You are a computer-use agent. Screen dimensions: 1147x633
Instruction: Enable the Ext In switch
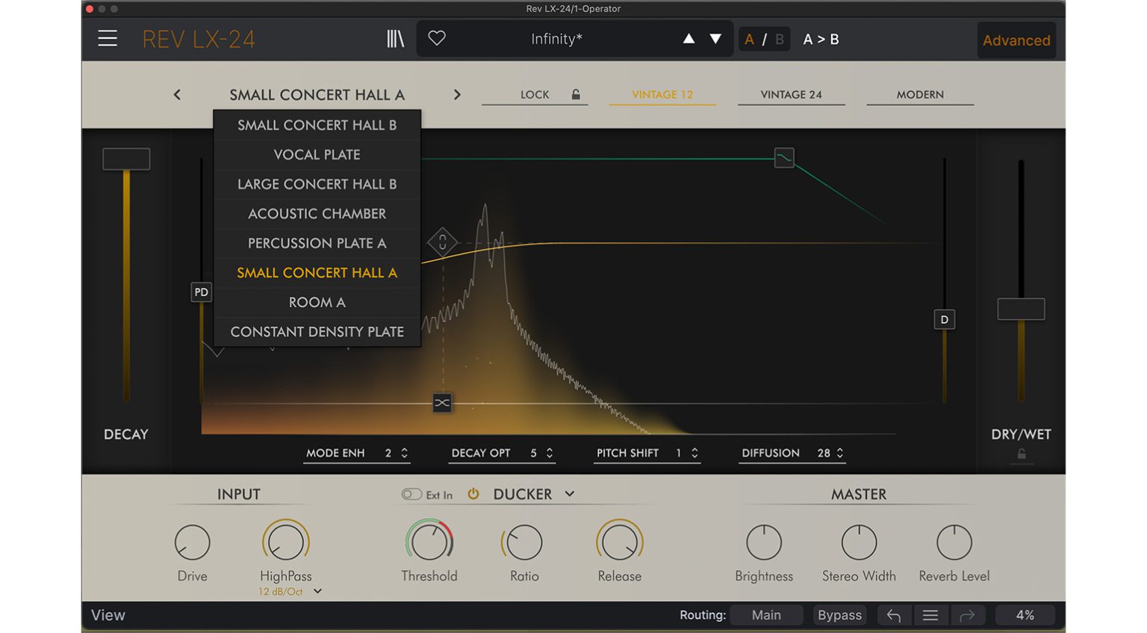[x=411, y=493]
